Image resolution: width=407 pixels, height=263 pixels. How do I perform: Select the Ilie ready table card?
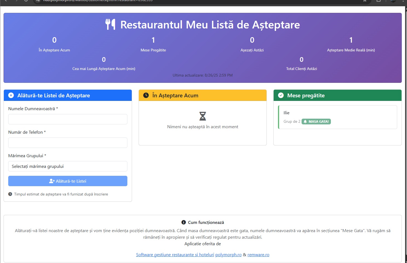tap(337, 117)
